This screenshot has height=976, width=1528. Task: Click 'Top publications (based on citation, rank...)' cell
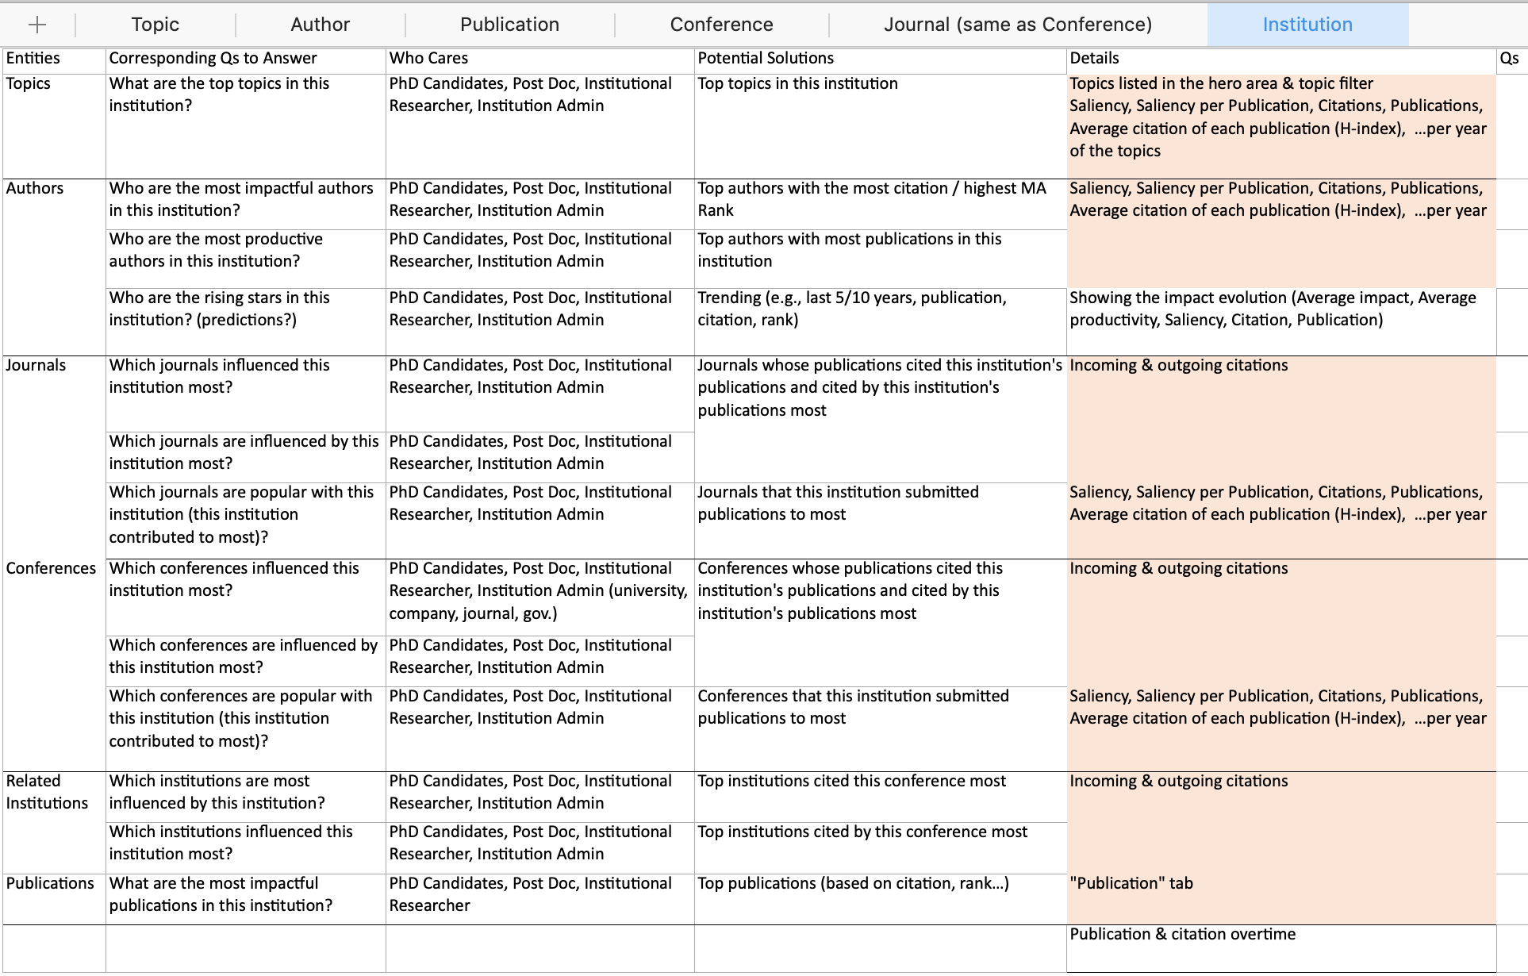881,899
